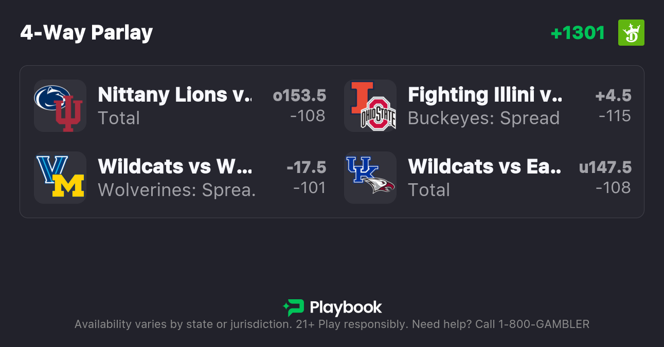664x347 pixels.
Task: Click the Kentucky and Eagles logos icon
Action: pos(370,177)
